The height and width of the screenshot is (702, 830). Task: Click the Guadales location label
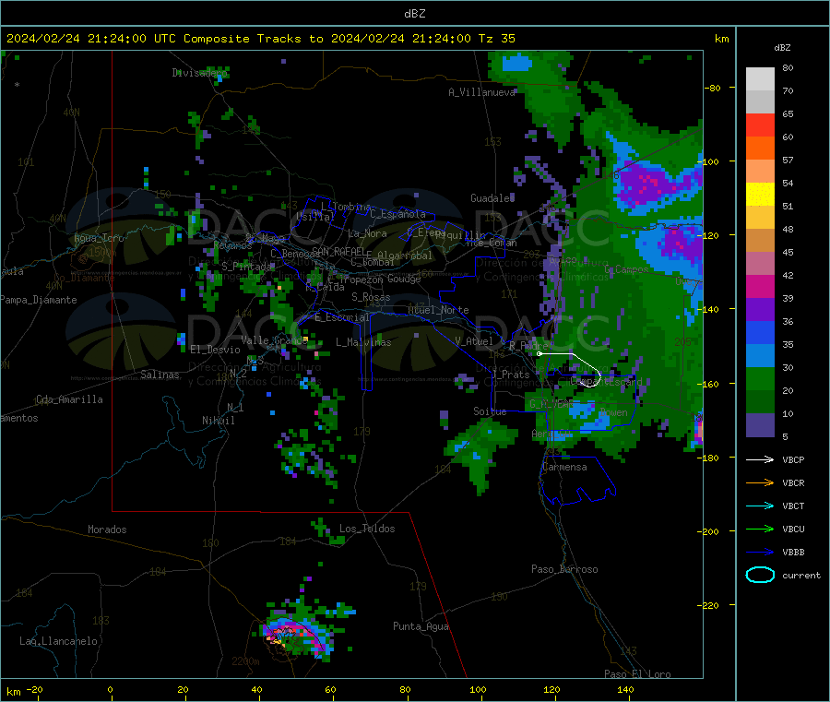coord(492,198)
